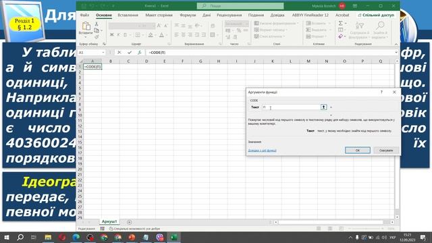Click the fx Insert Function icon
Screen dimensions: 432x243
coord(140,53)
